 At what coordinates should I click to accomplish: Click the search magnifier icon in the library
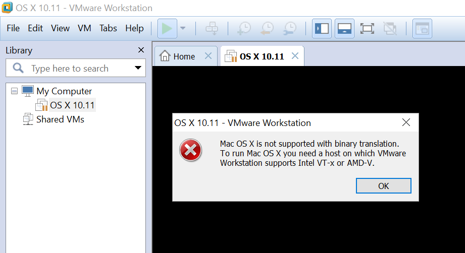coord(18,68)
